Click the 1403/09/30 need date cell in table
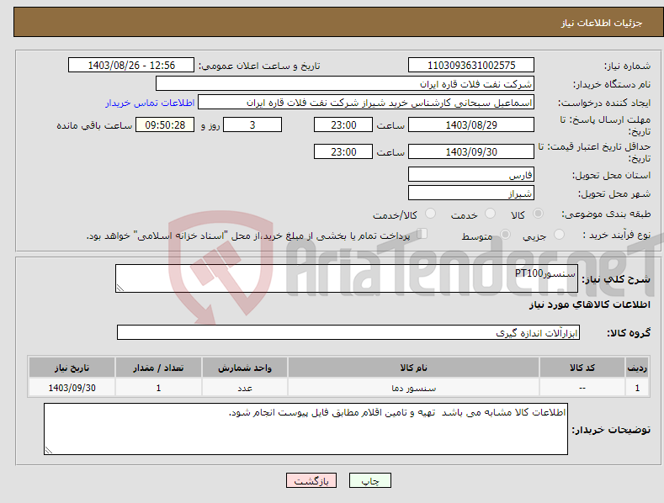The width and height of the screenshot is (664, 503). click(x=72, y=388)
